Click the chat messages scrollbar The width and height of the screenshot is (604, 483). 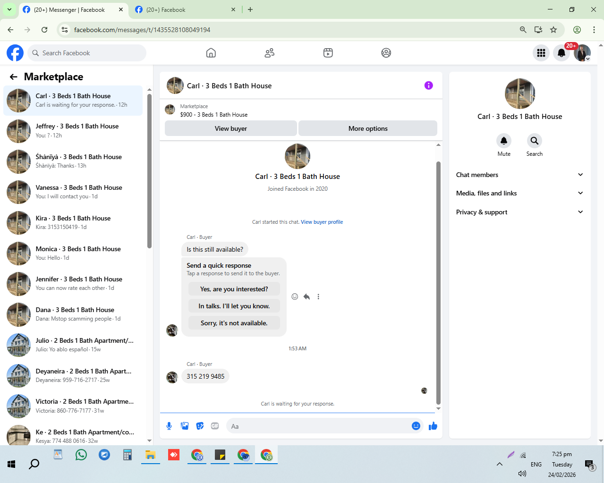[438, 282]
